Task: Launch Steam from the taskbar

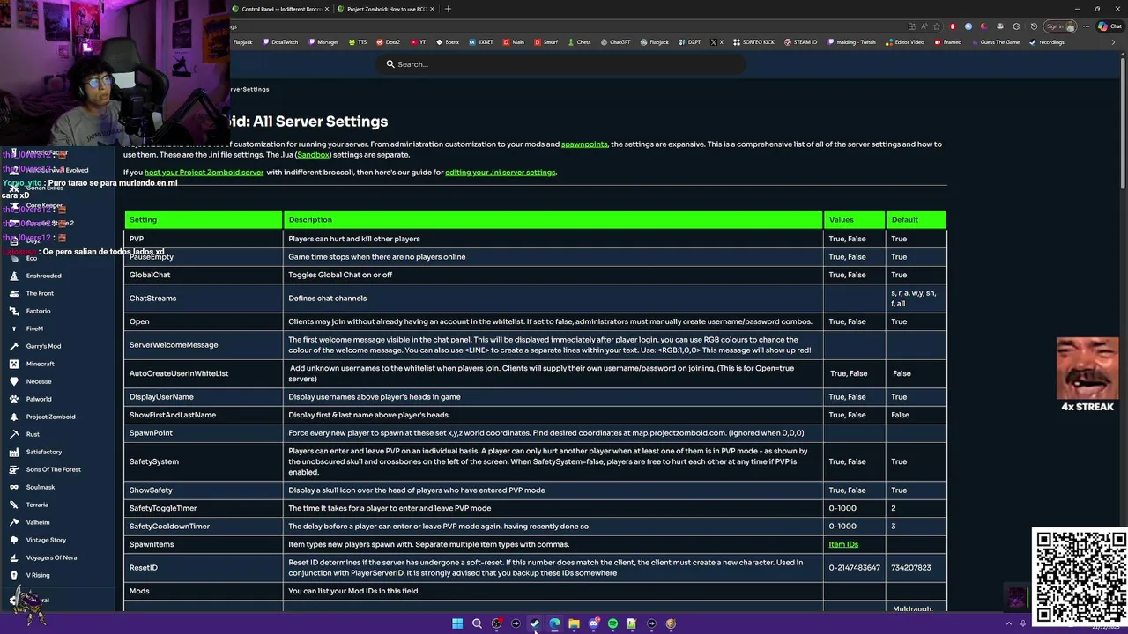Action: pos(535,623)
